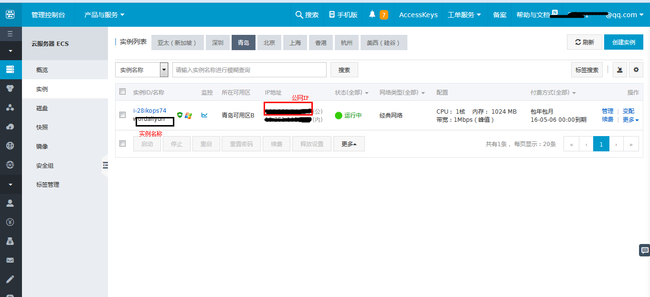Switch to the 北京 region tab
This screenshot has height=297, width=650.
[x=269, y=42]
